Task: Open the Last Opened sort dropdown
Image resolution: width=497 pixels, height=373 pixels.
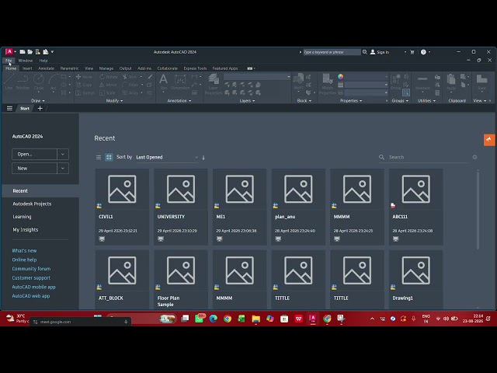Action: click(x=167, y=157)
